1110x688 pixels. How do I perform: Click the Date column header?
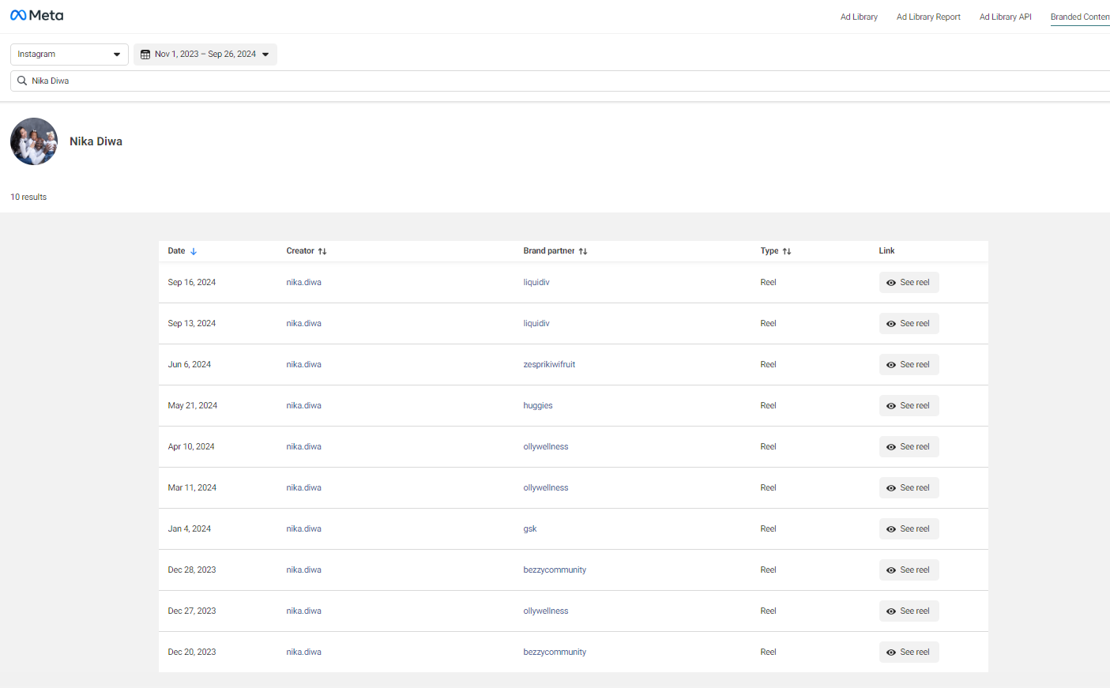coord(177,251)
